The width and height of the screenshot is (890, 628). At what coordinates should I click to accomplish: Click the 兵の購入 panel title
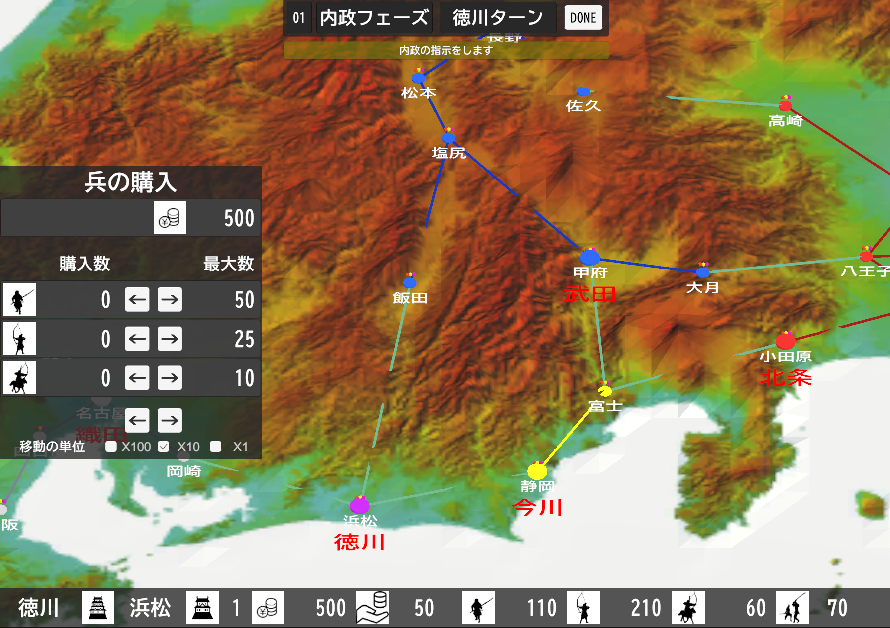click(130, 182)
